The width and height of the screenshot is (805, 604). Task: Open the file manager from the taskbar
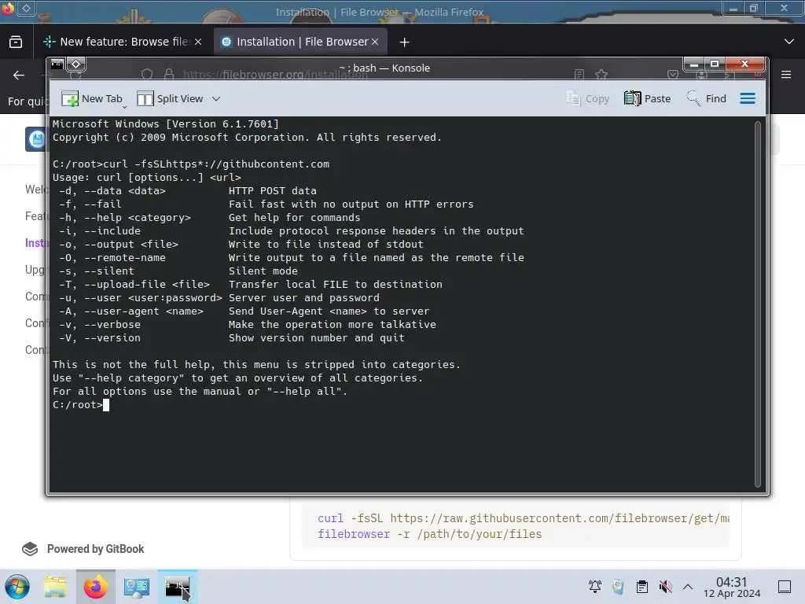pyautogui.click(x=55, y=587)
